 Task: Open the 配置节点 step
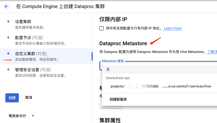(x=29, y=38)
